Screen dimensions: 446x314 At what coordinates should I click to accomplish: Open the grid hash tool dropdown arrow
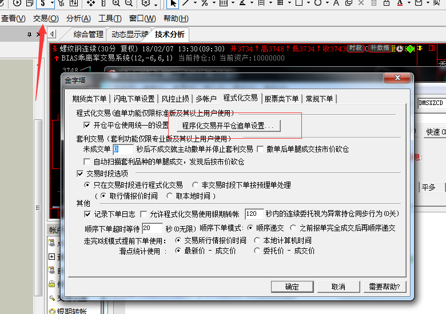(289, 3)
